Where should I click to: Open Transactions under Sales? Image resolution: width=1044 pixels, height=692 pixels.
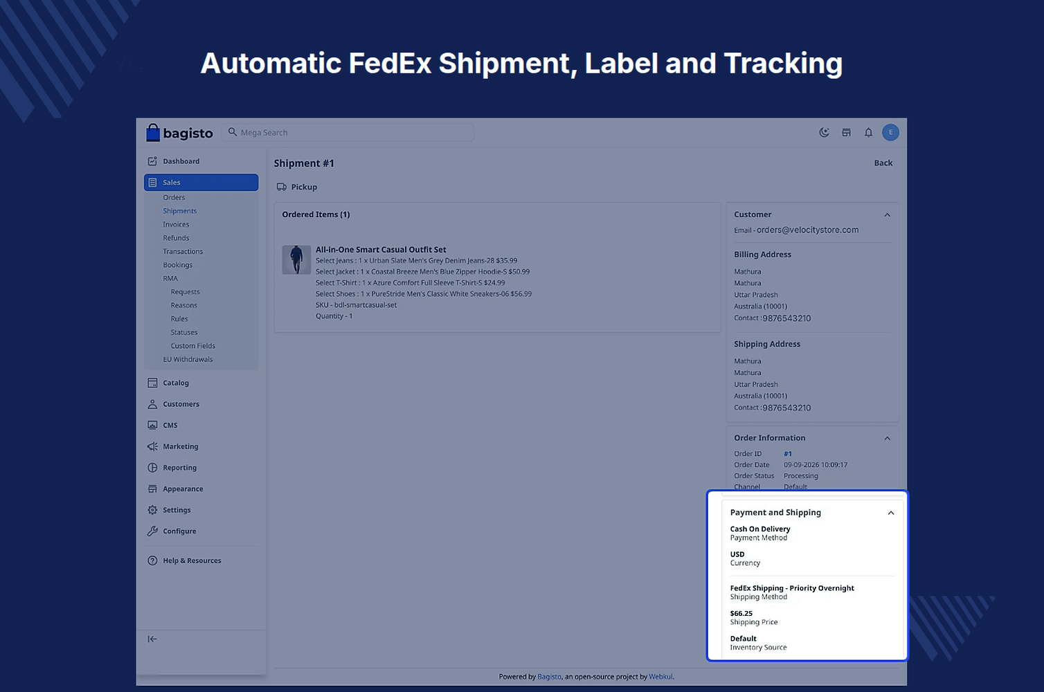tap(183, 251)
